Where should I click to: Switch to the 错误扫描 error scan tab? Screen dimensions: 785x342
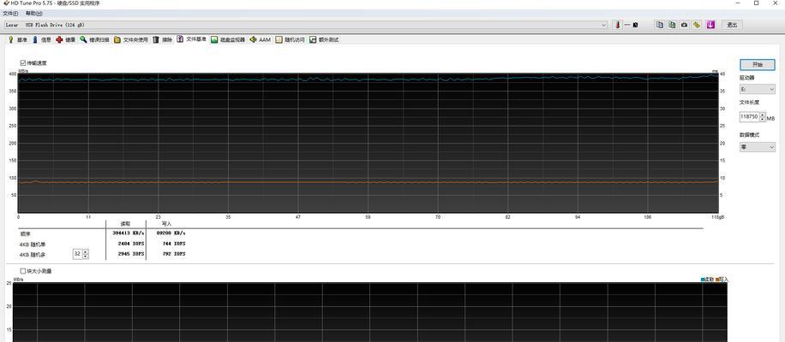coord(94,39)
